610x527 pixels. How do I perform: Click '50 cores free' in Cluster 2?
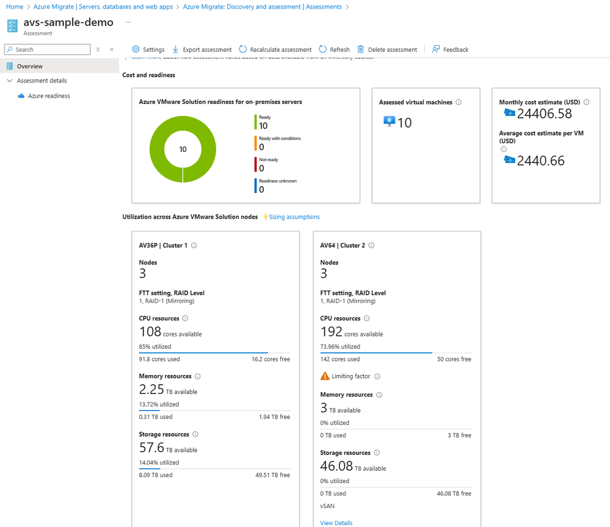click(454, 359)
